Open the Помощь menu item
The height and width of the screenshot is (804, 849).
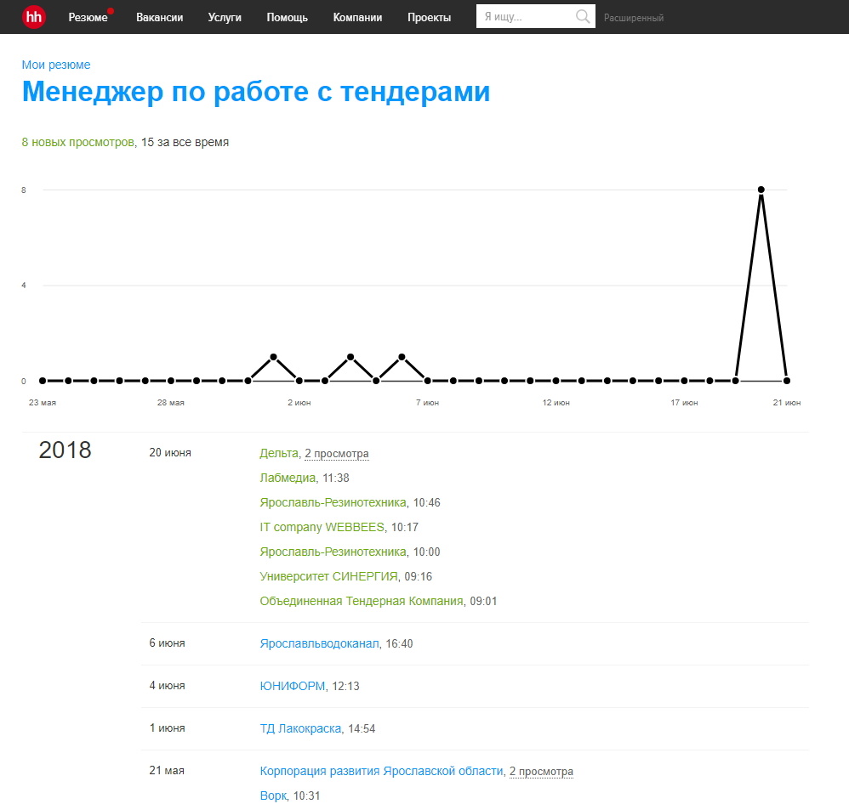[x=287, y=17]
